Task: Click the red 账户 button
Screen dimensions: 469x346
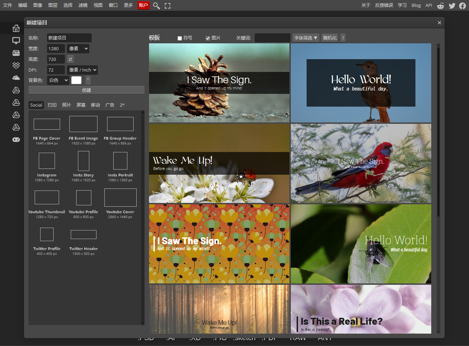Action: pyautogui.click(x=144, y=5)
